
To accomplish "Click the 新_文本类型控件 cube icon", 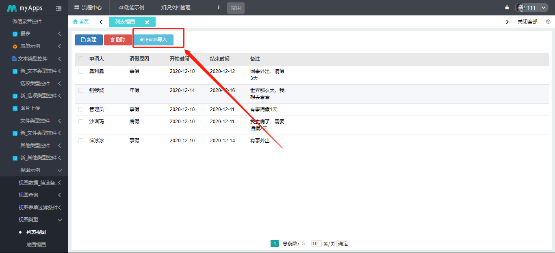I will 15,71.
